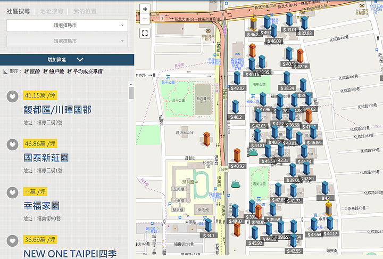Select the $44.17 building marker
The image size is (383, 259).
(330, 223)
